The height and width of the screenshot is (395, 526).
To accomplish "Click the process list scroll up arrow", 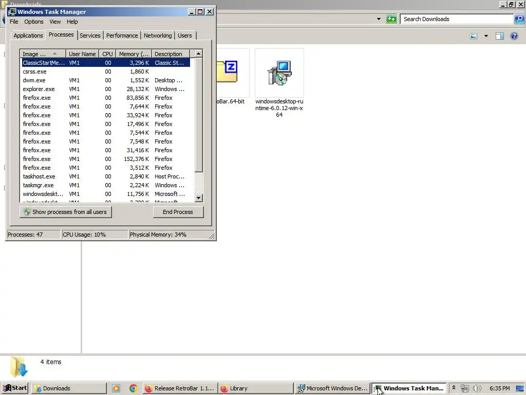I will [199, 53].
